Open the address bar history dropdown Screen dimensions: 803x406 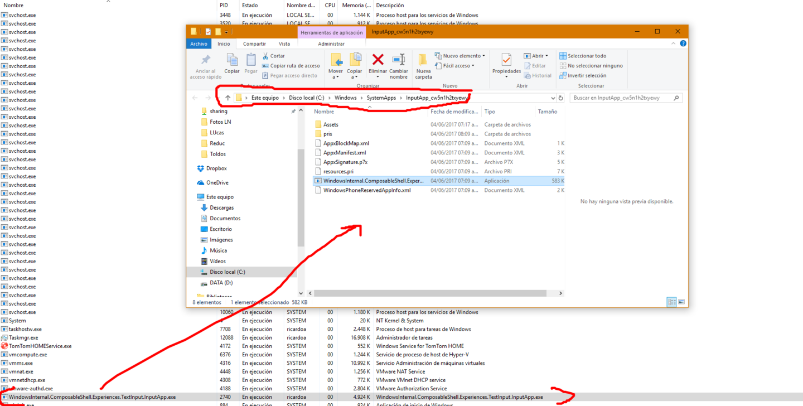pyautogui.click(x=553, y=98)
